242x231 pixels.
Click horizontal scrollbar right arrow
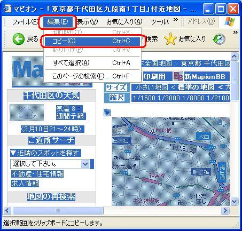point(225,211)
